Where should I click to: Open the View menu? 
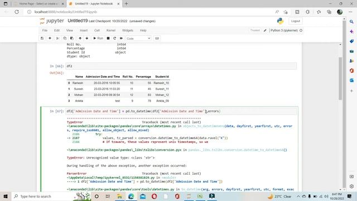[69, 30]
